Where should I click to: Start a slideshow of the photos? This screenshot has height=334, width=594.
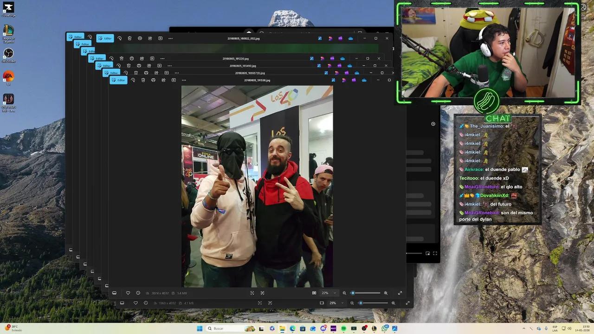(174, 80)
